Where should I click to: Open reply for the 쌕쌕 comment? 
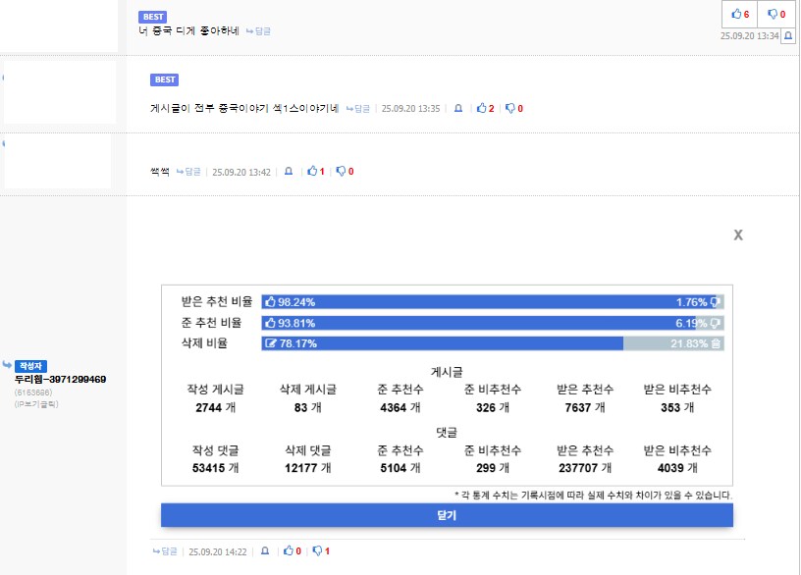point(188,171)
